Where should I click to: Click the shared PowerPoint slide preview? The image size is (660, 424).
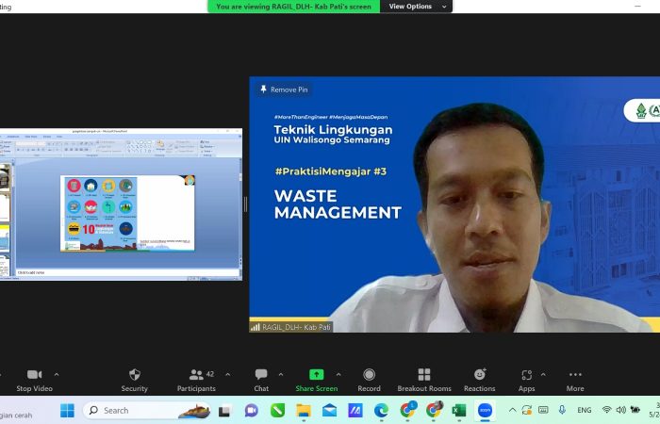pos(127,213)
